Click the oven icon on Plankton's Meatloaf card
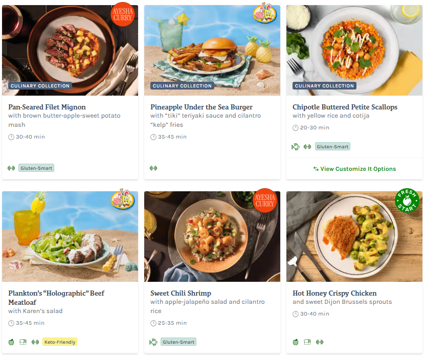425x357 pixels. click(x=23, y=342)
